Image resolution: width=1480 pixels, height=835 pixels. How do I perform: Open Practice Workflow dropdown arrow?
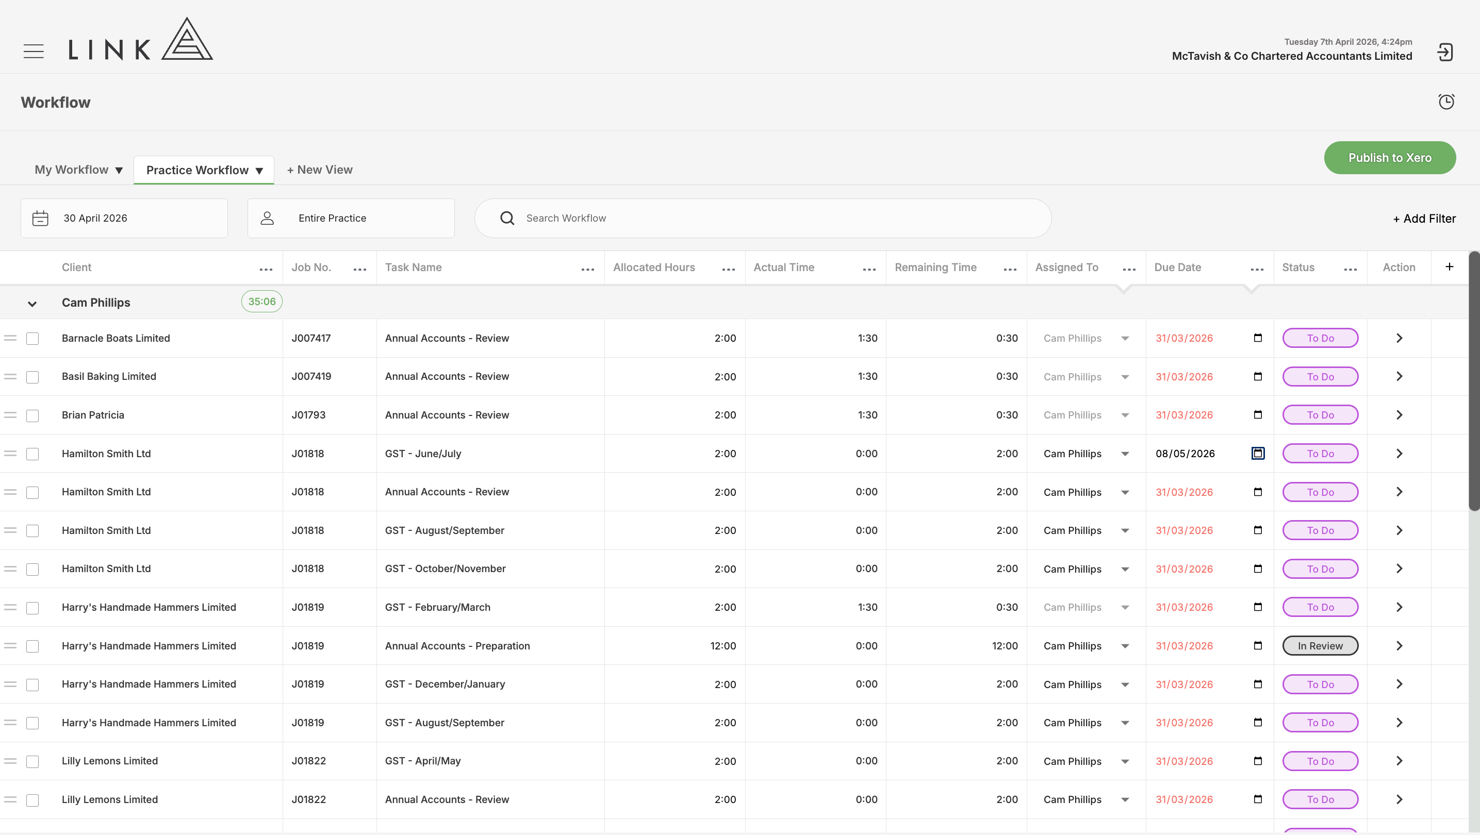coord(259,171)
